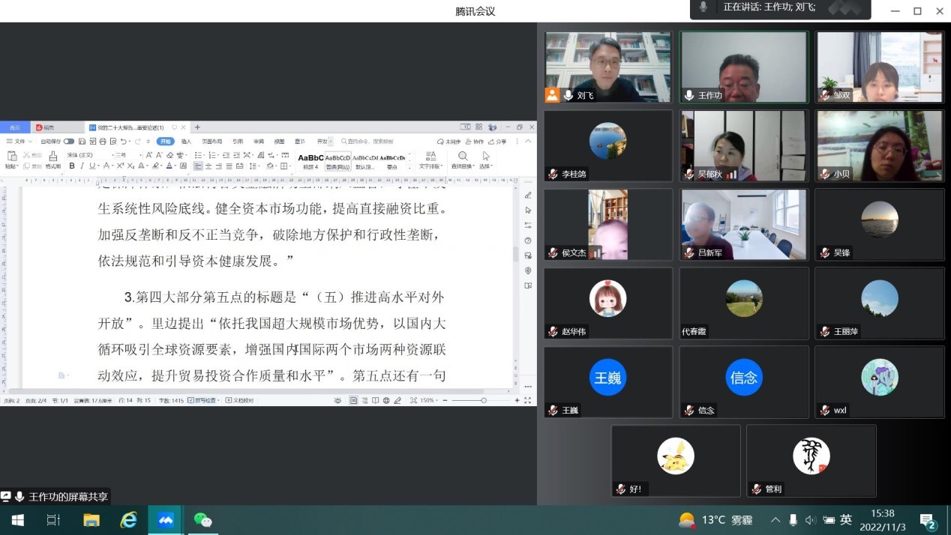This screenshot has width=951, height=535.
Task: Click Tencent Meeting icon in Windows taskbar
Action: (x=165, y=519)
